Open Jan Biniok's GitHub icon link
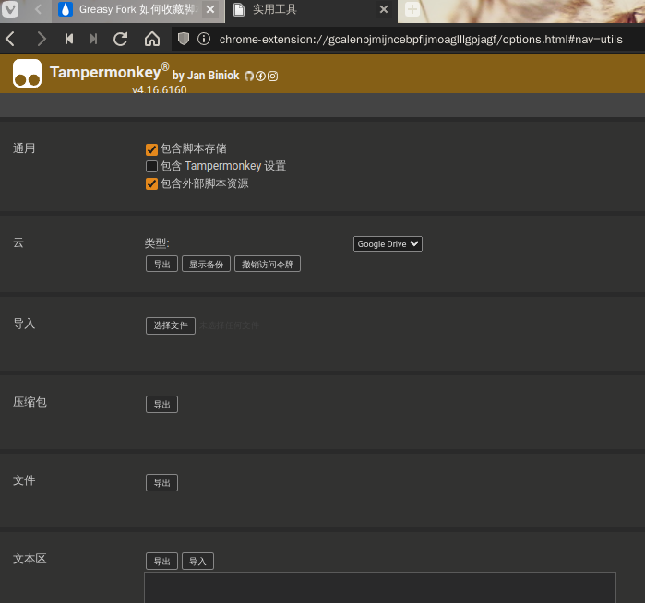Viewport: 645px width, 603px height. 249,76
